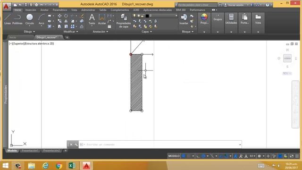Viewport: 302px width, 170px height.
Task: Click the Undo arrow in quick access toolbar
Action: (42, 5)
